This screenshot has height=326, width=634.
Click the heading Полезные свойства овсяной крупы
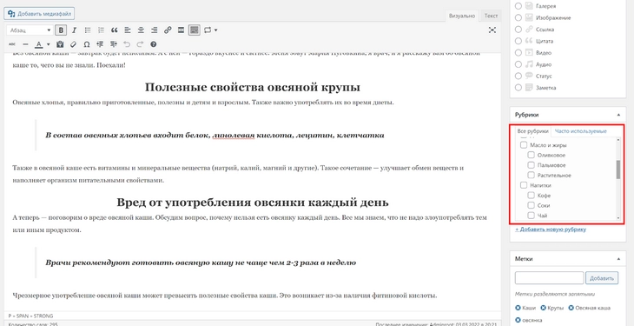[x=253, y=87]
